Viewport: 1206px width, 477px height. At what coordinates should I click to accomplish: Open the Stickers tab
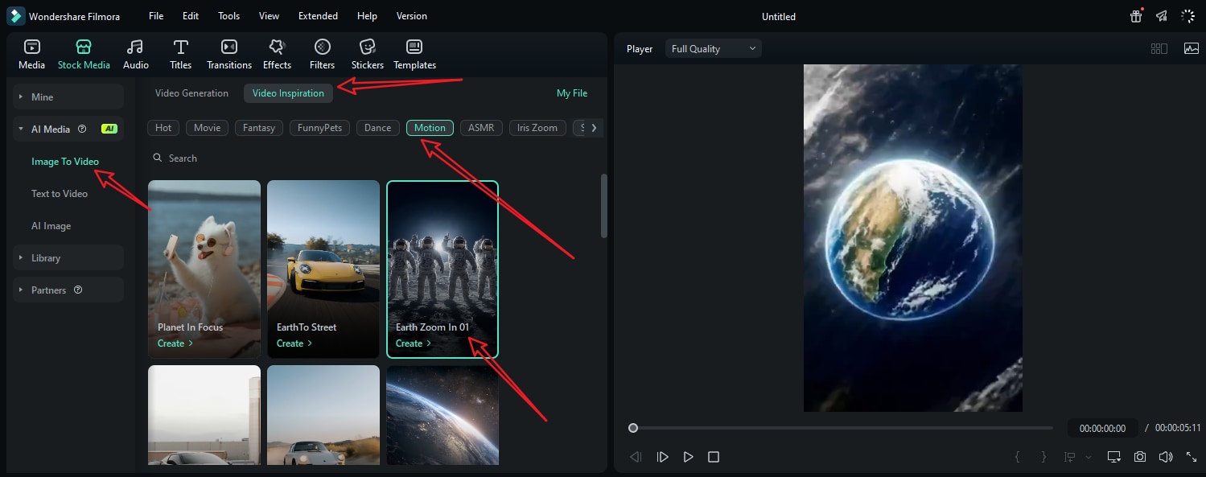(x=368, y=54)
